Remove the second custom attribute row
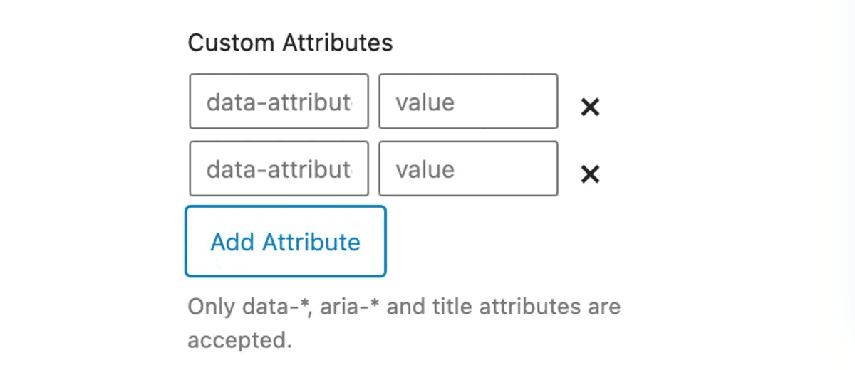Viewport: 855px width, 370px height. pos(590,174)
